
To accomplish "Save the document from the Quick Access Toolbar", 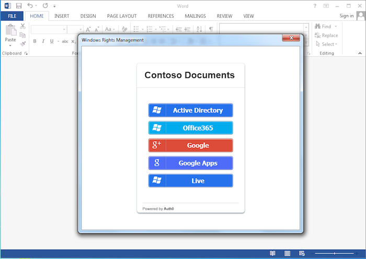I will pyautogui.click(x=19, y=6).
